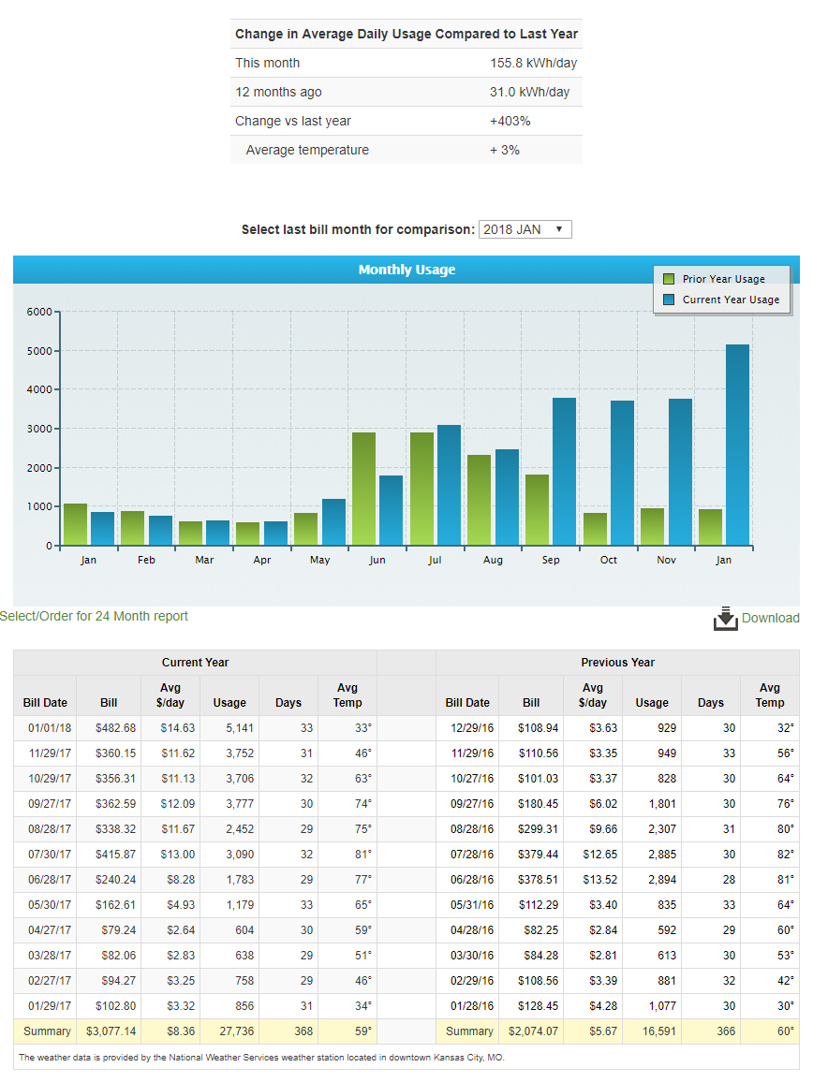This screenshot has width=813, height=1082.
Task: Click the tallest blue Jan usage bar
Action: pyautogui.click(x=737, y=445)
